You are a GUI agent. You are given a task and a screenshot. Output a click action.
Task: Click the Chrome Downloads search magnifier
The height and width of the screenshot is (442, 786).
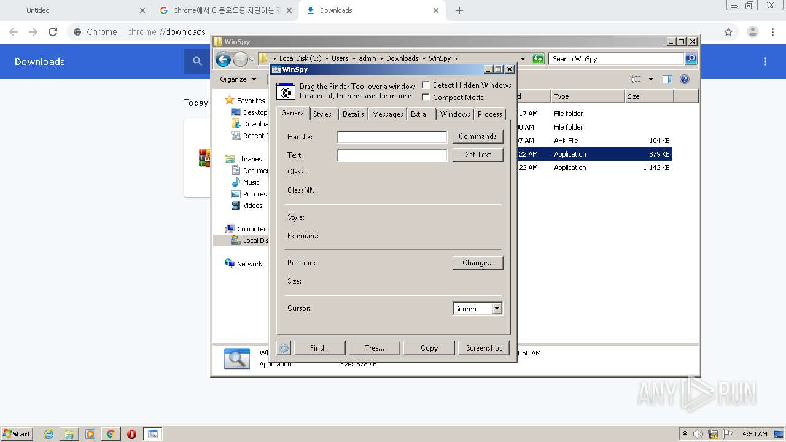point(197,61)
